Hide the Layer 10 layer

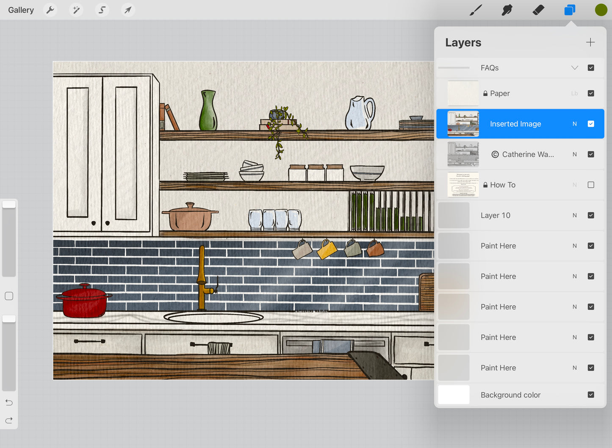tap(591, 215)
